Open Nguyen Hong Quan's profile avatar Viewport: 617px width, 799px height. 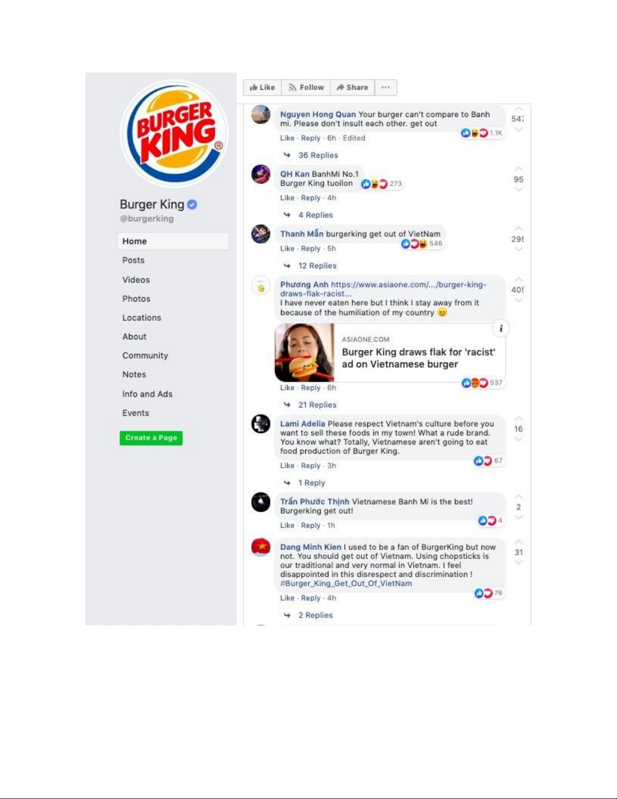[x=261, y=115]
